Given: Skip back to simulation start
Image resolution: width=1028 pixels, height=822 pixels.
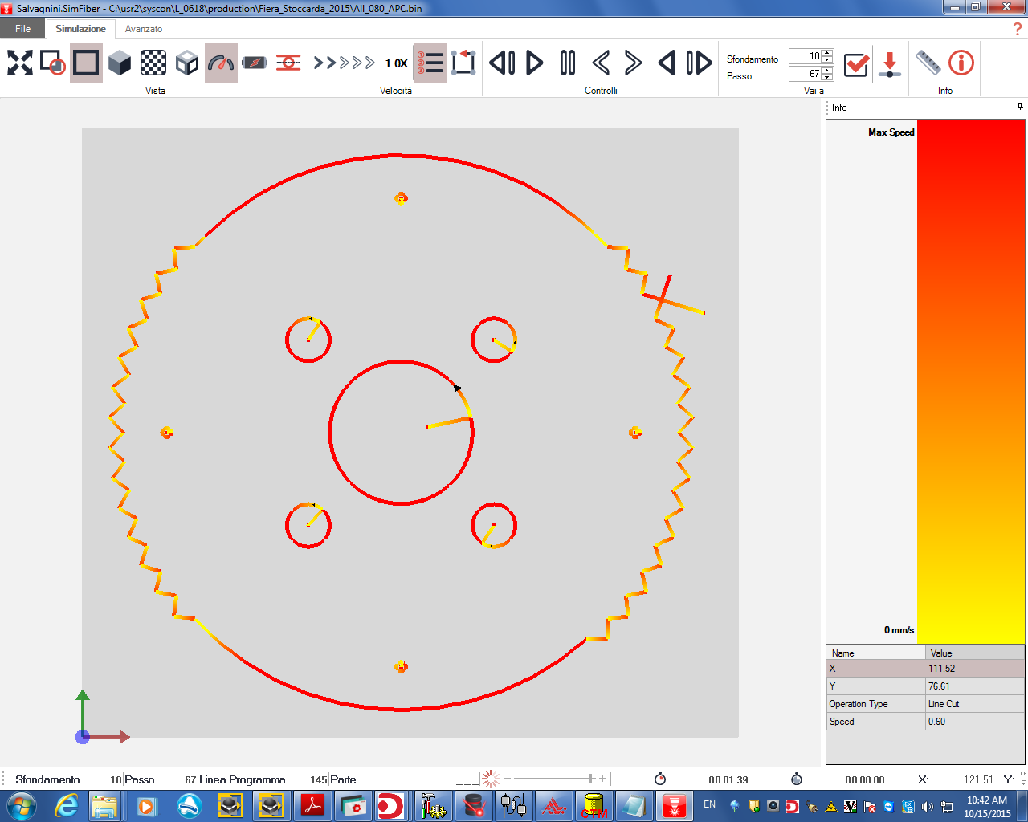Looking at the screenshot, I should coord(502,63).
